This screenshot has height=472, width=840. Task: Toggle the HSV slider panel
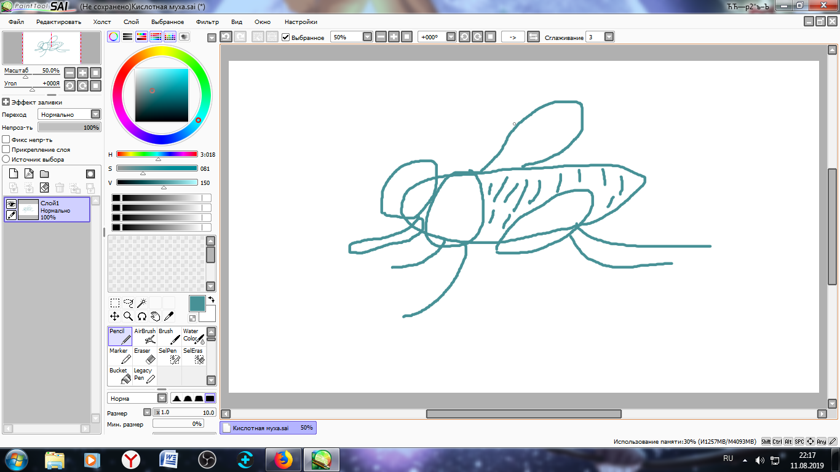click(141, 37)
